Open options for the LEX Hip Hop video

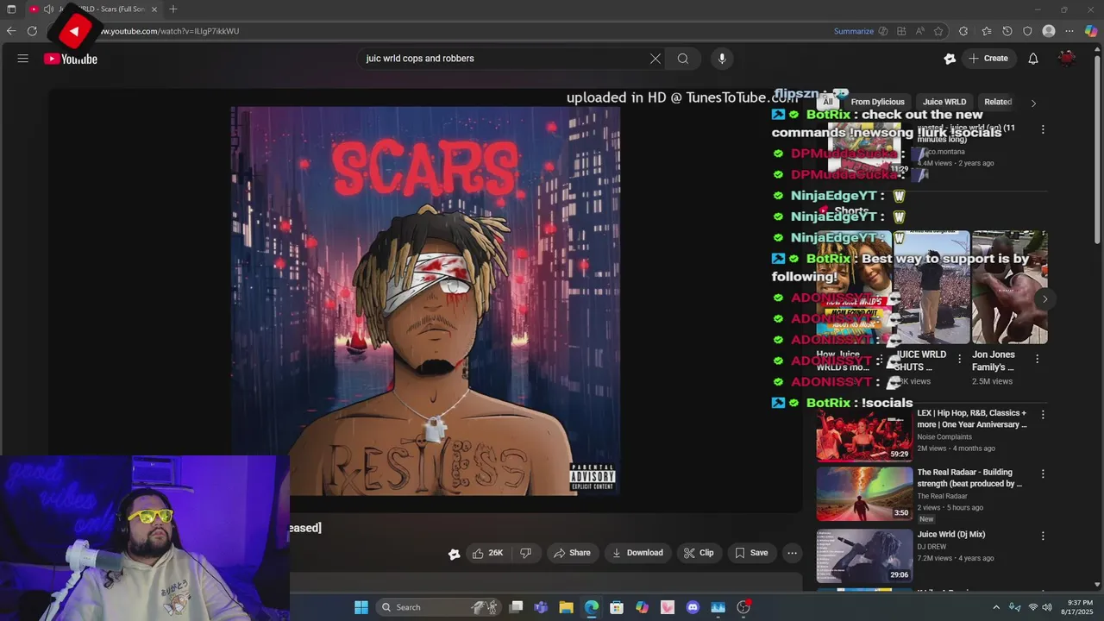coord(1043,415)
